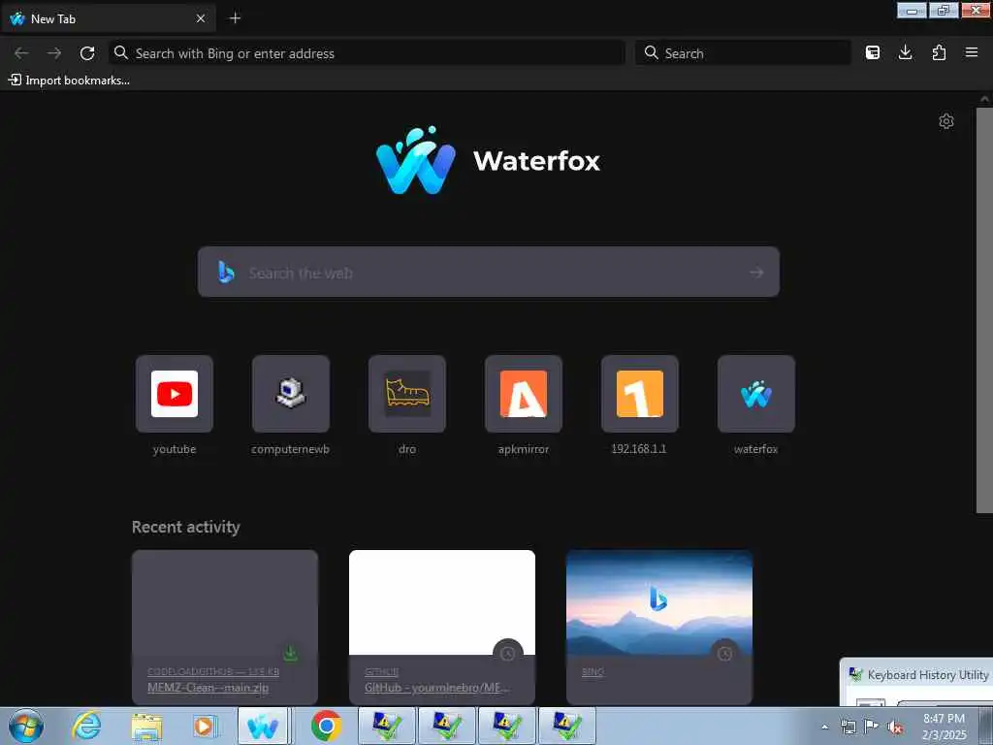The height and width of the screenshot is (745, 993).
Task: Focus the Search the web box
Action: tap(489, 273)
